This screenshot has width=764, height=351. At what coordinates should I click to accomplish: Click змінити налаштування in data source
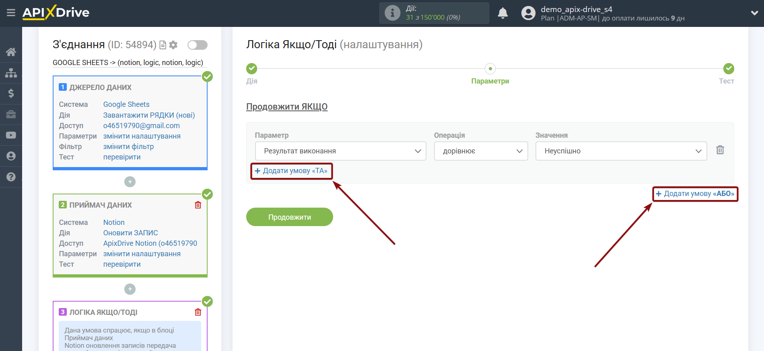[x=142, y=136]
